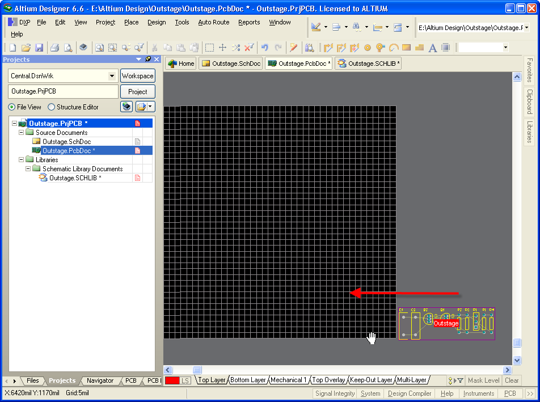Switch to the Outstage.SchDoc document tab
The width and height of the screenshot is (540, 402).
tap(231, 64)
